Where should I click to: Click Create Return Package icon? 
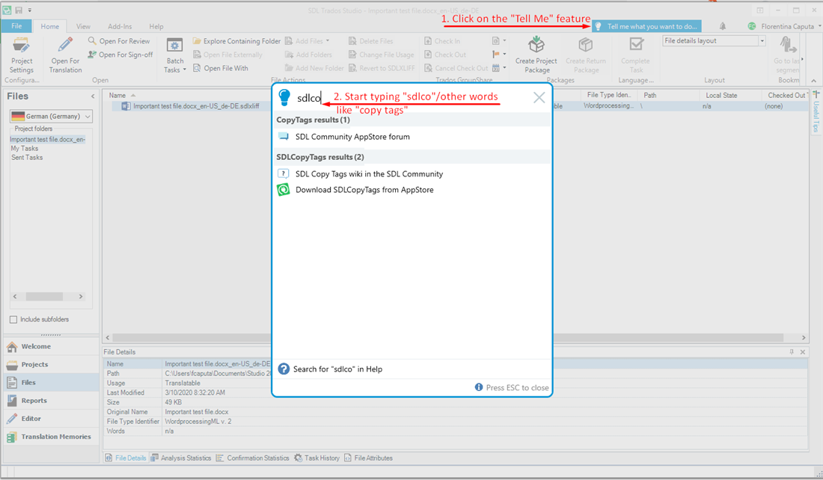586,45
